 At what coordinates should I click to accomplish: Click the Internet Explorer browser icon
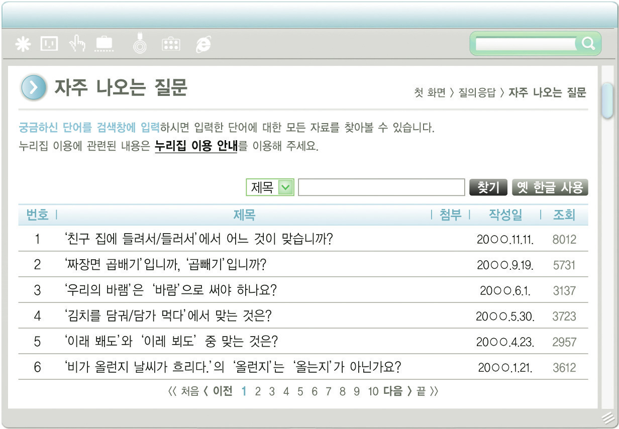point(203,44)
